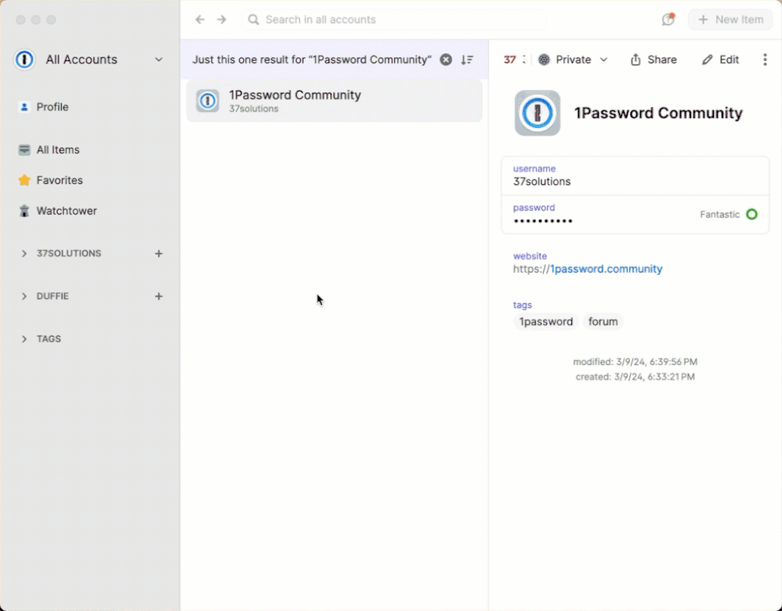This screenshot has height=611, width=782.
Task: Clear the search results filter
Action: (x=446, y=60)
